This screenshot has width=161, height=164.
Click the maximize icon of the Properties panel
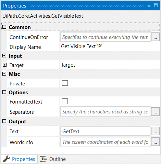click(156, 5)
